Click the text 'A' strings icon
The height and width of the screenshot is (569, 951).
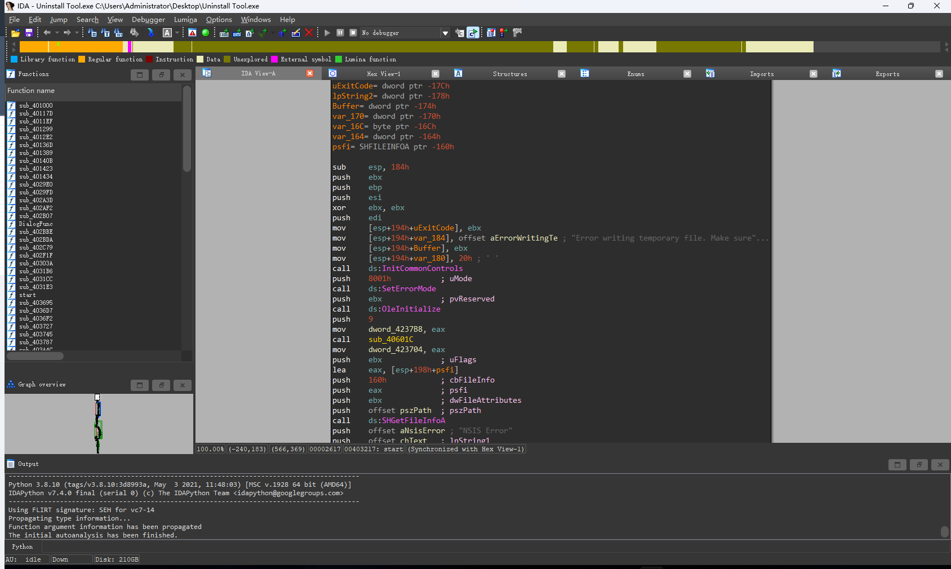(167, 33)
